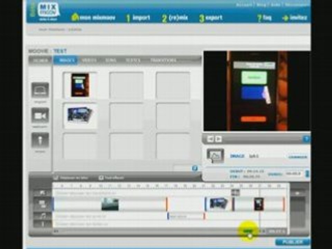Screen dimensions: 332x249
Task: Click the microphone record sidebar icon
Action: click(x=40, y=140)
